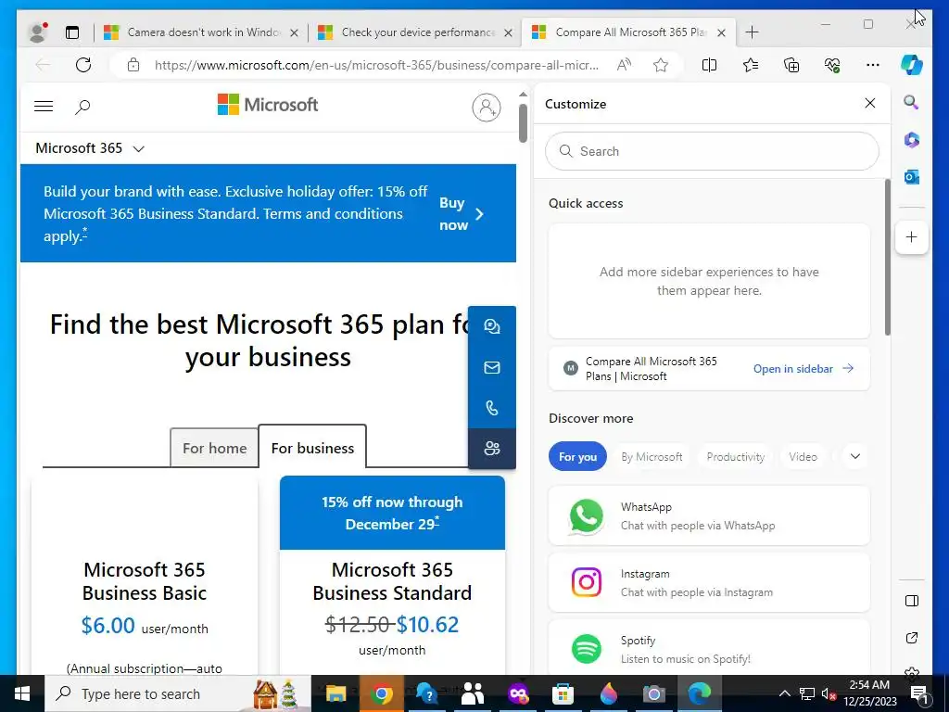Viewport: 949px width, 712px height.
Task: Add Spotify to the sidebar
Action: [x=709, y=648]
